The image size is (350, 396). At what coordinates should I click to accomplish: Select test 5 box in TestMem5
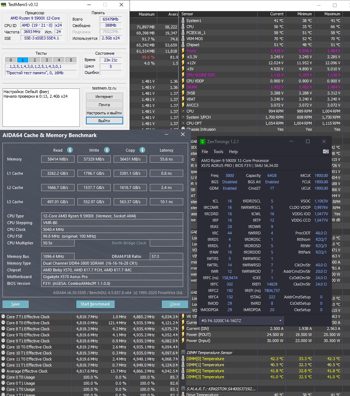[71, 60]
